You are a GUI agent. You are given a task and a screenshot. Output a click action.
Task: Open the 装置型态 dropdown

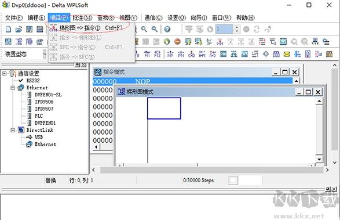pyautogui.click(x=45, y=54)
